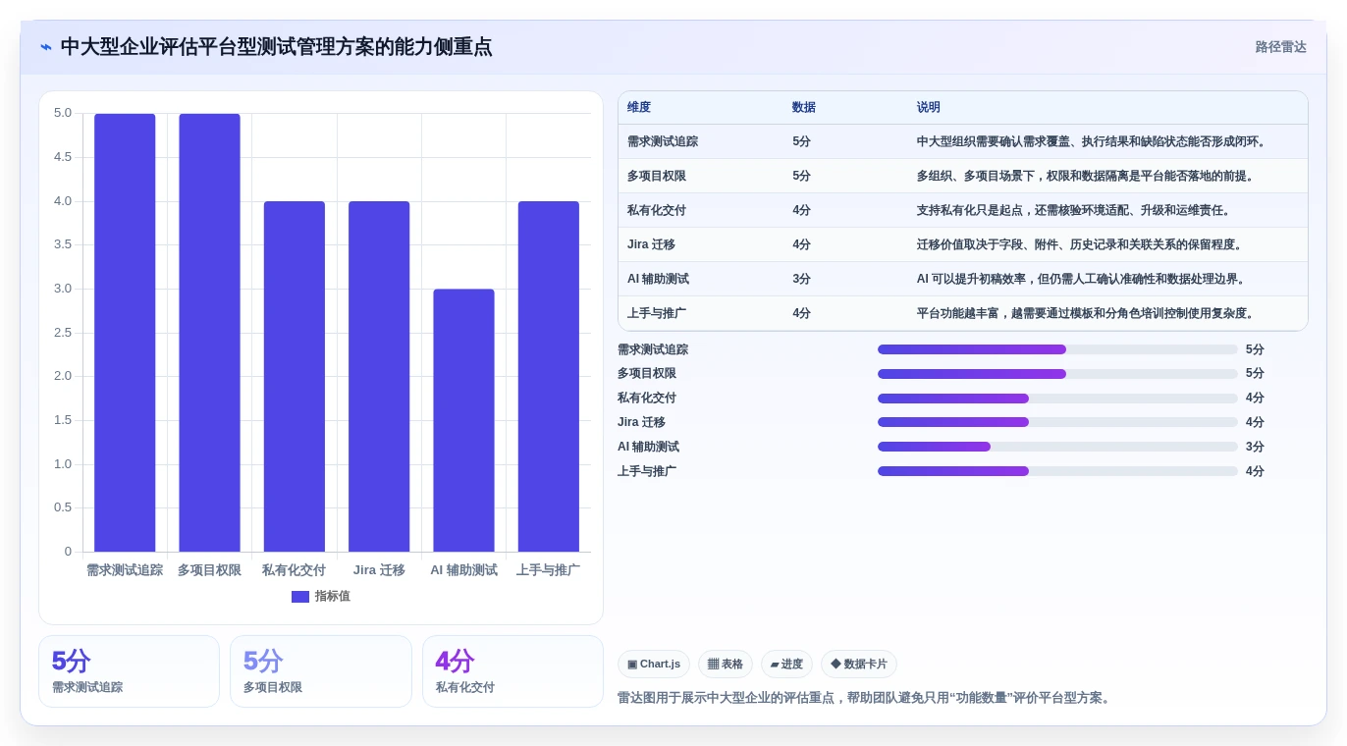This screenshot has height=746, width=1347.
Task: Click the Jira 迁移 progress bar
Action: (1057, 422)
